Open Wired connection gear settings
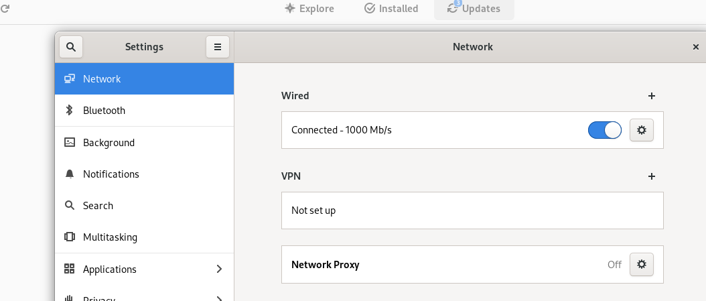This screenshot has width=706, height=301. [x=642, y=130]
